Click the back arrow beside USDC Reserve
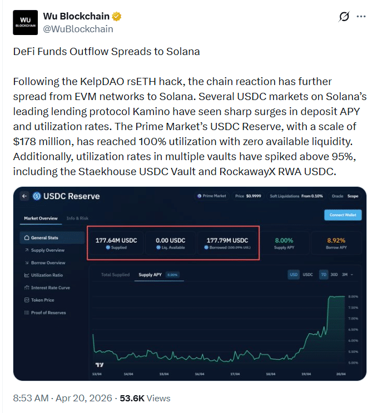This screenshot has width=377, height=413. coord(24,196)
